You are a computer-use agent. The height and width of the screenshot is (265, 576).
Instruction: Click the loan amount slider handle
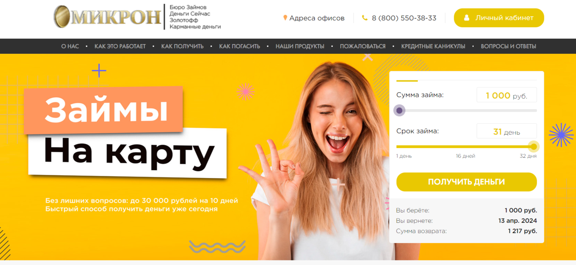(x=399, y=110)
